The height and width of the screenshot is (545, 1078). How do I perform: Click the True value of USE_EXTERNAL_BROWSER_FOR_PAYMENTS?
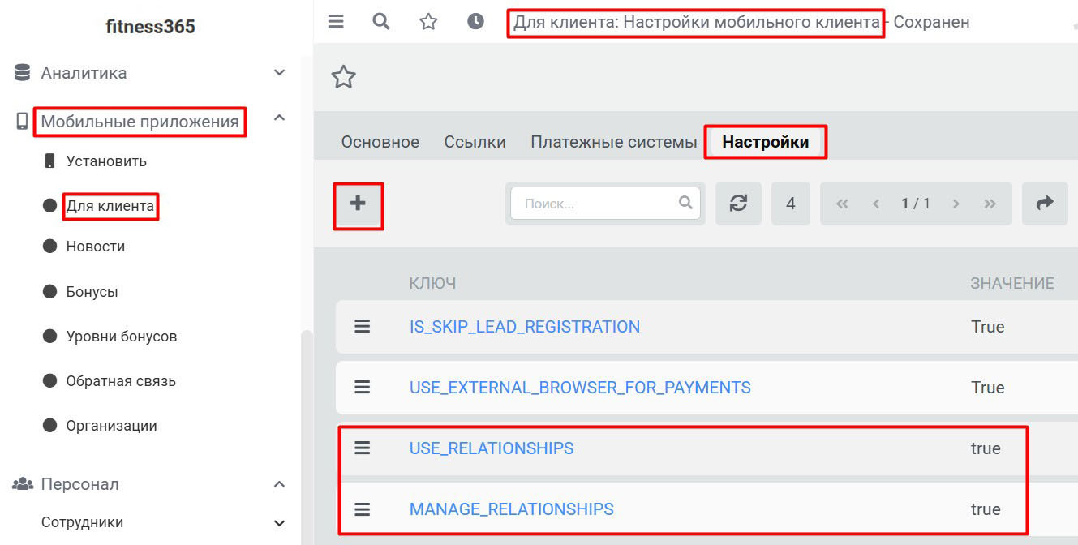988,388
